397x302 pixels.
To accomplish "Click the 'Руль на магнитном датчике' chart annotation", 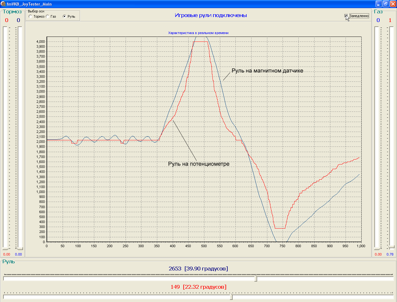I will point(267,71).
